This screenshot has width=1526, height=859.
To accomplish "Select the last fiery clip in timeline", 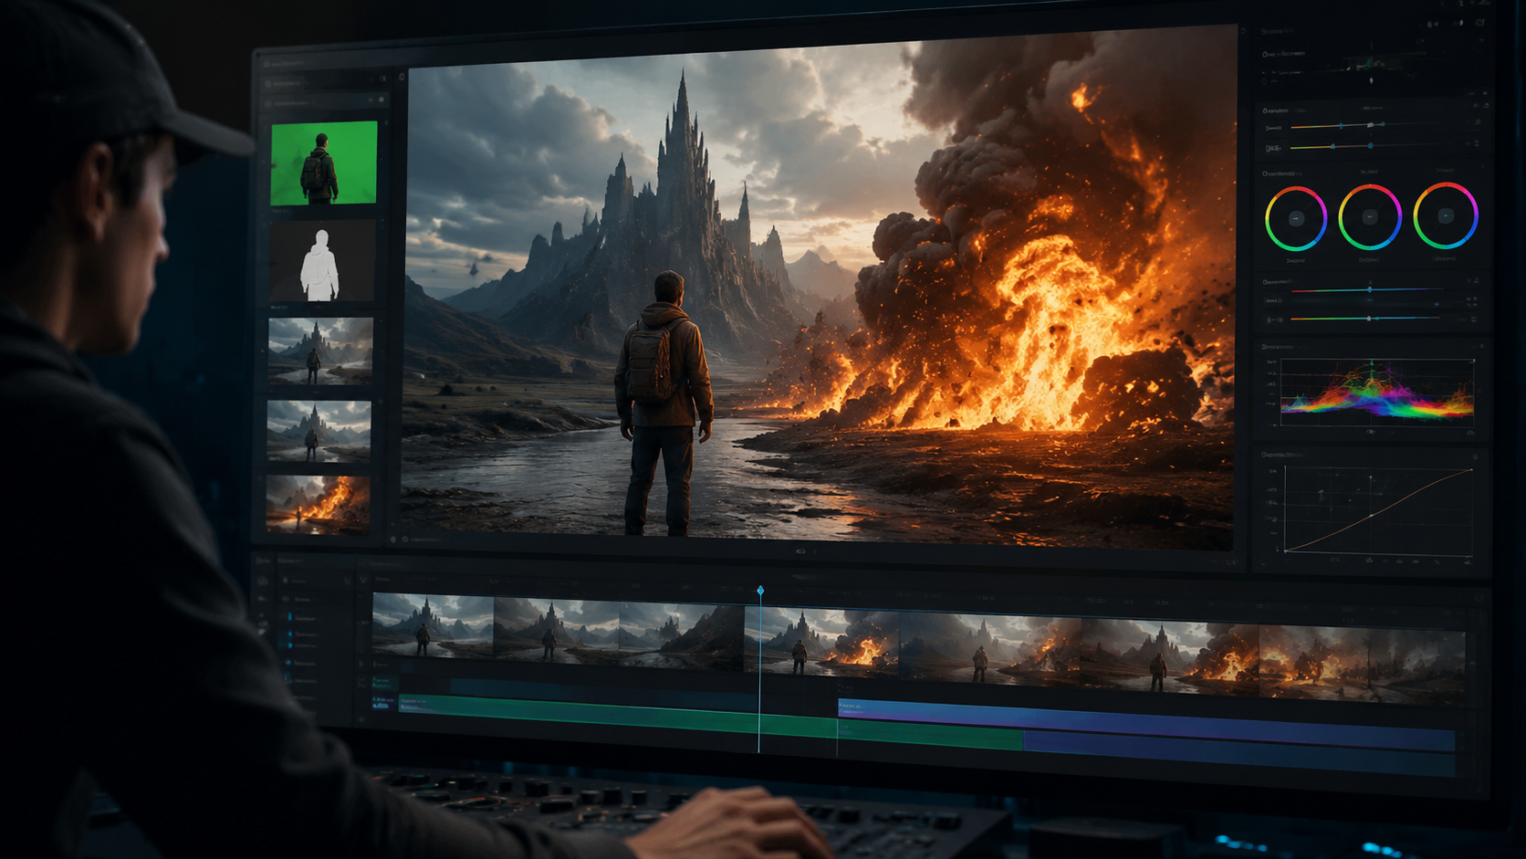I will pyautogui.click(x=1362, y=665).
